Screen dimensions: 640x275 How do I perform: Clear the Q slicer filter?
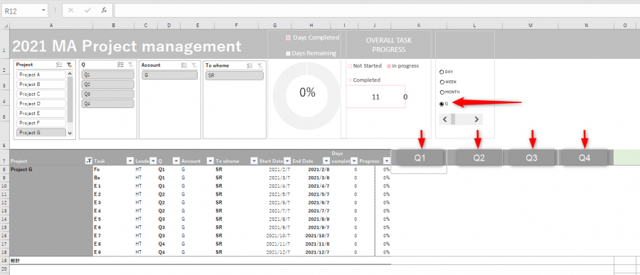point(130,65)
